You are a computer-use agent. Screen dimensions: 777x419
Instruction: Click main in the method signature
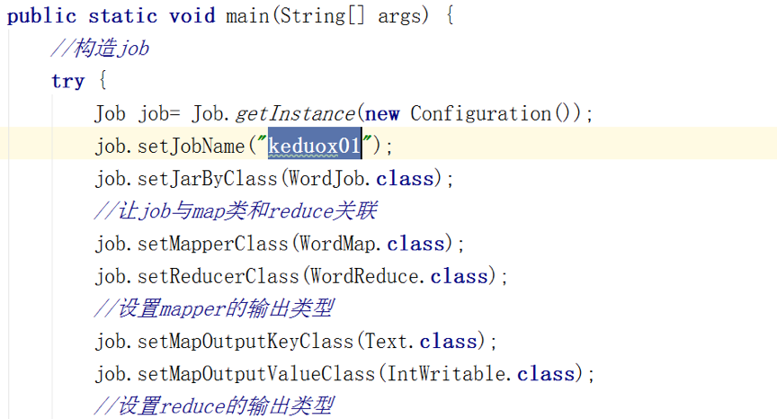[x=247, y=16]
